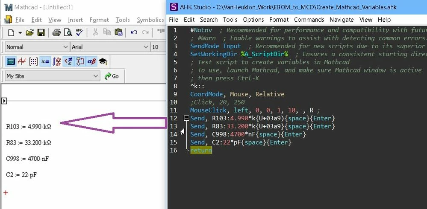Viewport: 427px width, 209px height.
Task: Open the Calculus toolbar icon
Action: (57, 61)
